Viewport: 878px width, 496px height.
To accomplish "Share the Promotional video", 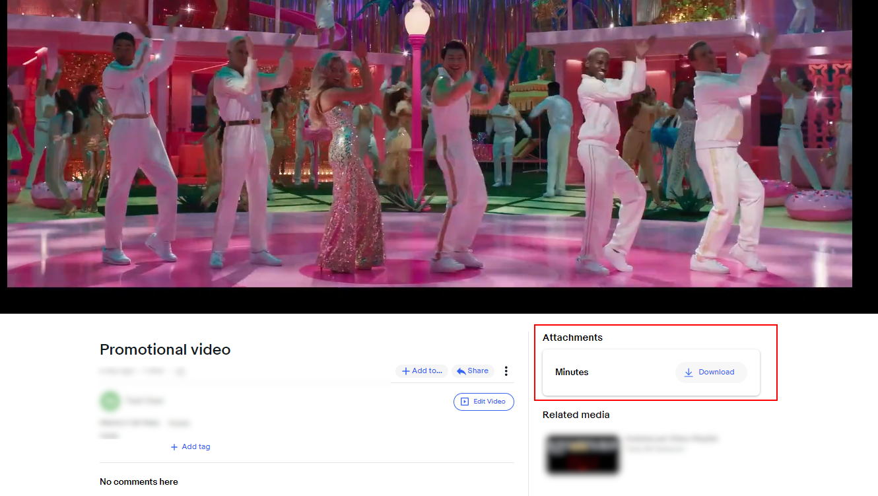I will (473, 371).
